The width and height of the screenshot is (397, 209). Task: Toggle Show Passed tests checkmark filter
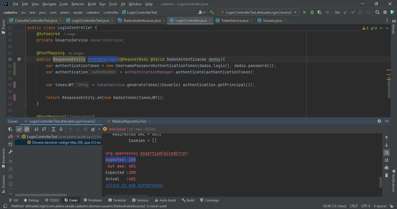(19, 129)
